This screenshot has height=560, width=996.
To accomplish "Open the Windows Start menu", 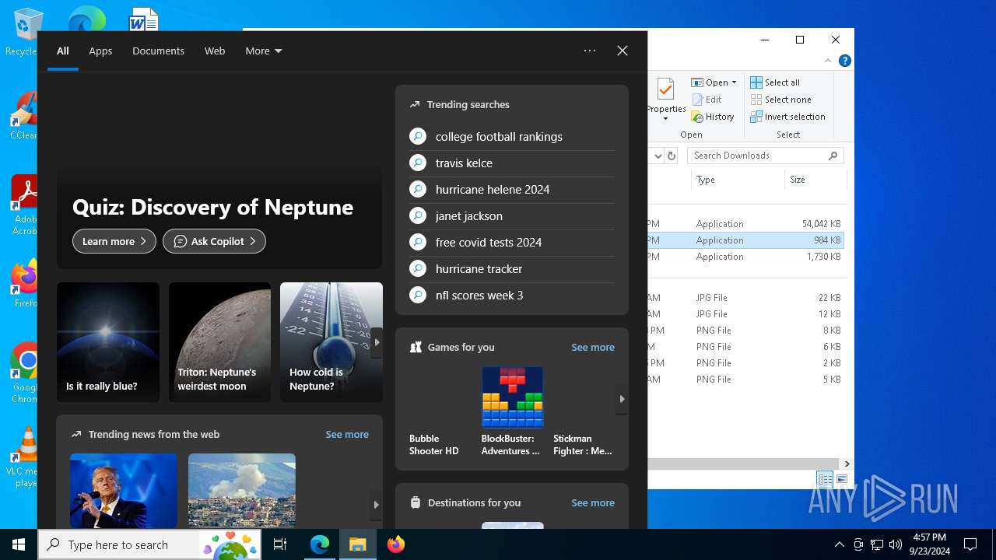I will click(x=19, y=544).
